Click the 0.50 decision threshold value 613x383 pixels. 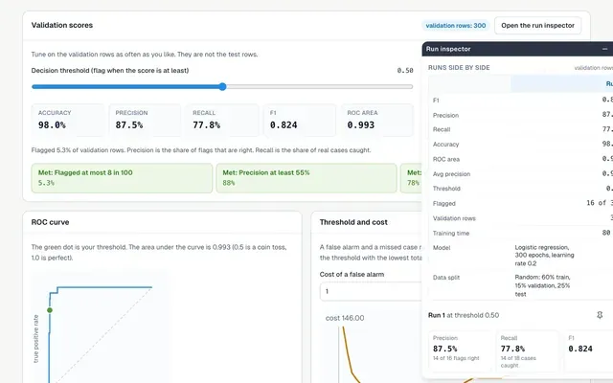coord(405,70)
